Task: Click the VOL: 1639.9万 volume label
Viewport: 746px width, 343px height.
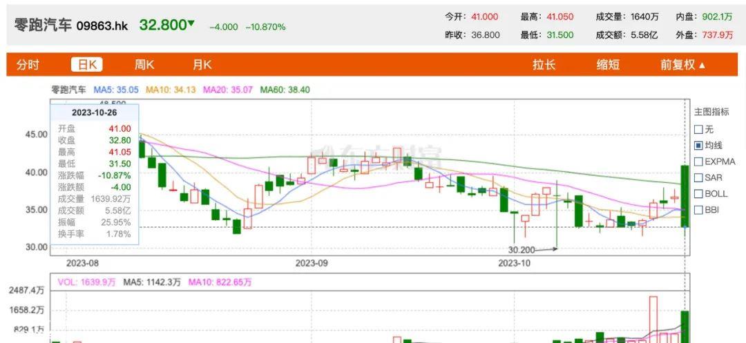Action: [x=86, y=282]
